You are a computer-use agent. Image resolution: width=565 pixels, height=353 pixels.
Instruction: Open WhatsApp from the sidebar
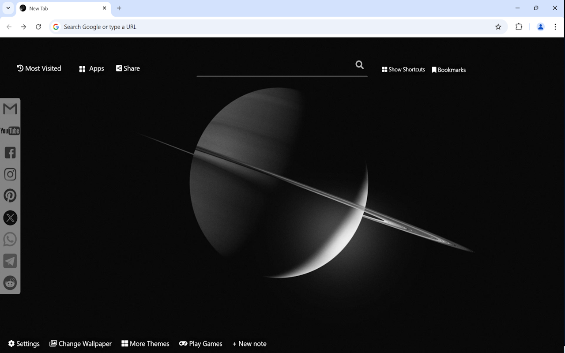(10, 239)
